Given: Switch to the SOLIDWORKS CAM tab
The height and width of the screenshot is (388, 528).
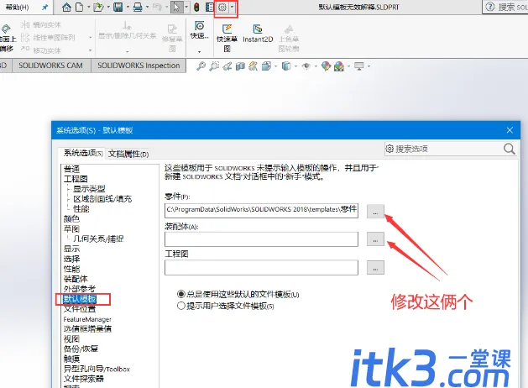Looking at the screenshot, I should [51, 66].
